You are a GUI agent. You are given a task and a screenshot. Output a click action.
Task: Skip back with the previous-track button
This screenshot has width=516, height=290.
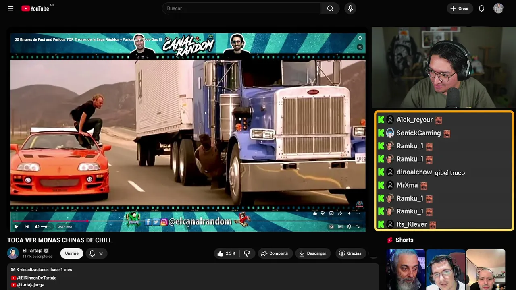(27, 227)
